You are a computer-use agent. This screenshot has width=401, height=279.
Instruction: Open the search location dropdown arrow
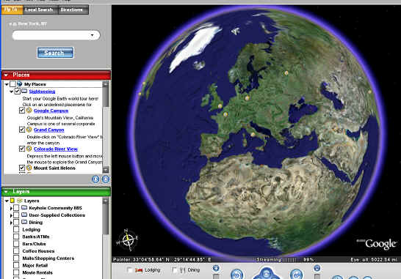click(x=92, y=35)
